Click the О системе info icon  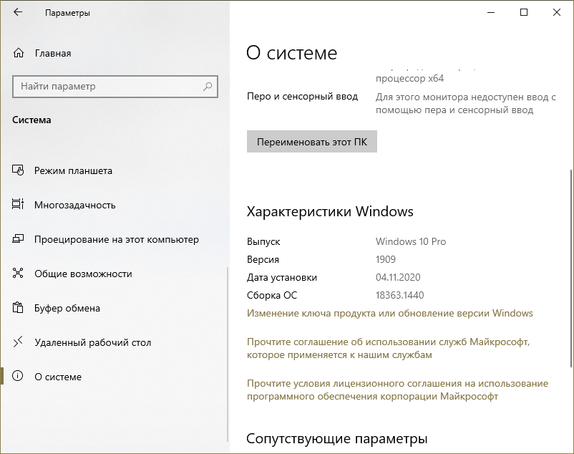[x=19, y=377]
